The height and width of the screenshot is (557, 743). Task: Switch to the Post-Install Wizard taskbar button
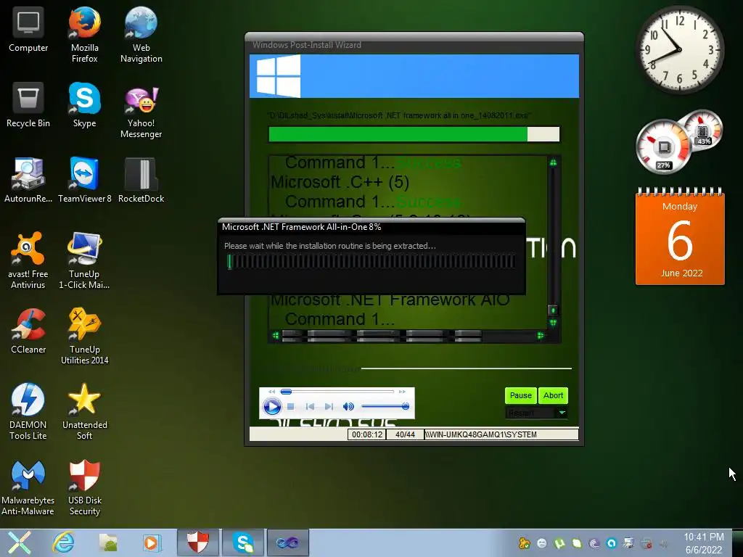(x=287, y=542)
